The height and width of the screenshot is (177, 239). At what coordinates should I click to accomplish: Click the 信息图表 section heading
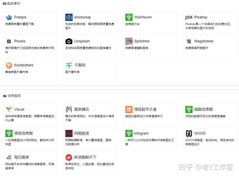pyautogui.click(x=14, y=96)
